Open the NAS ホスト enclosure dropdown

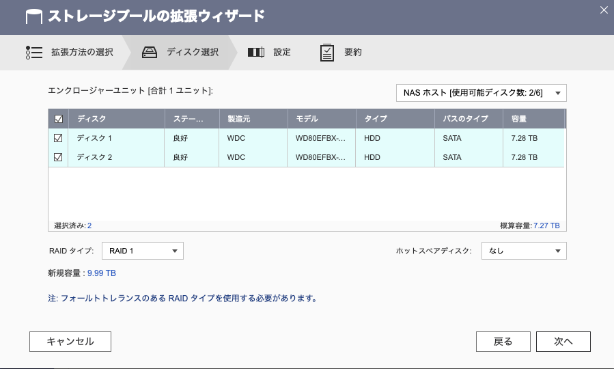[482, 93]
